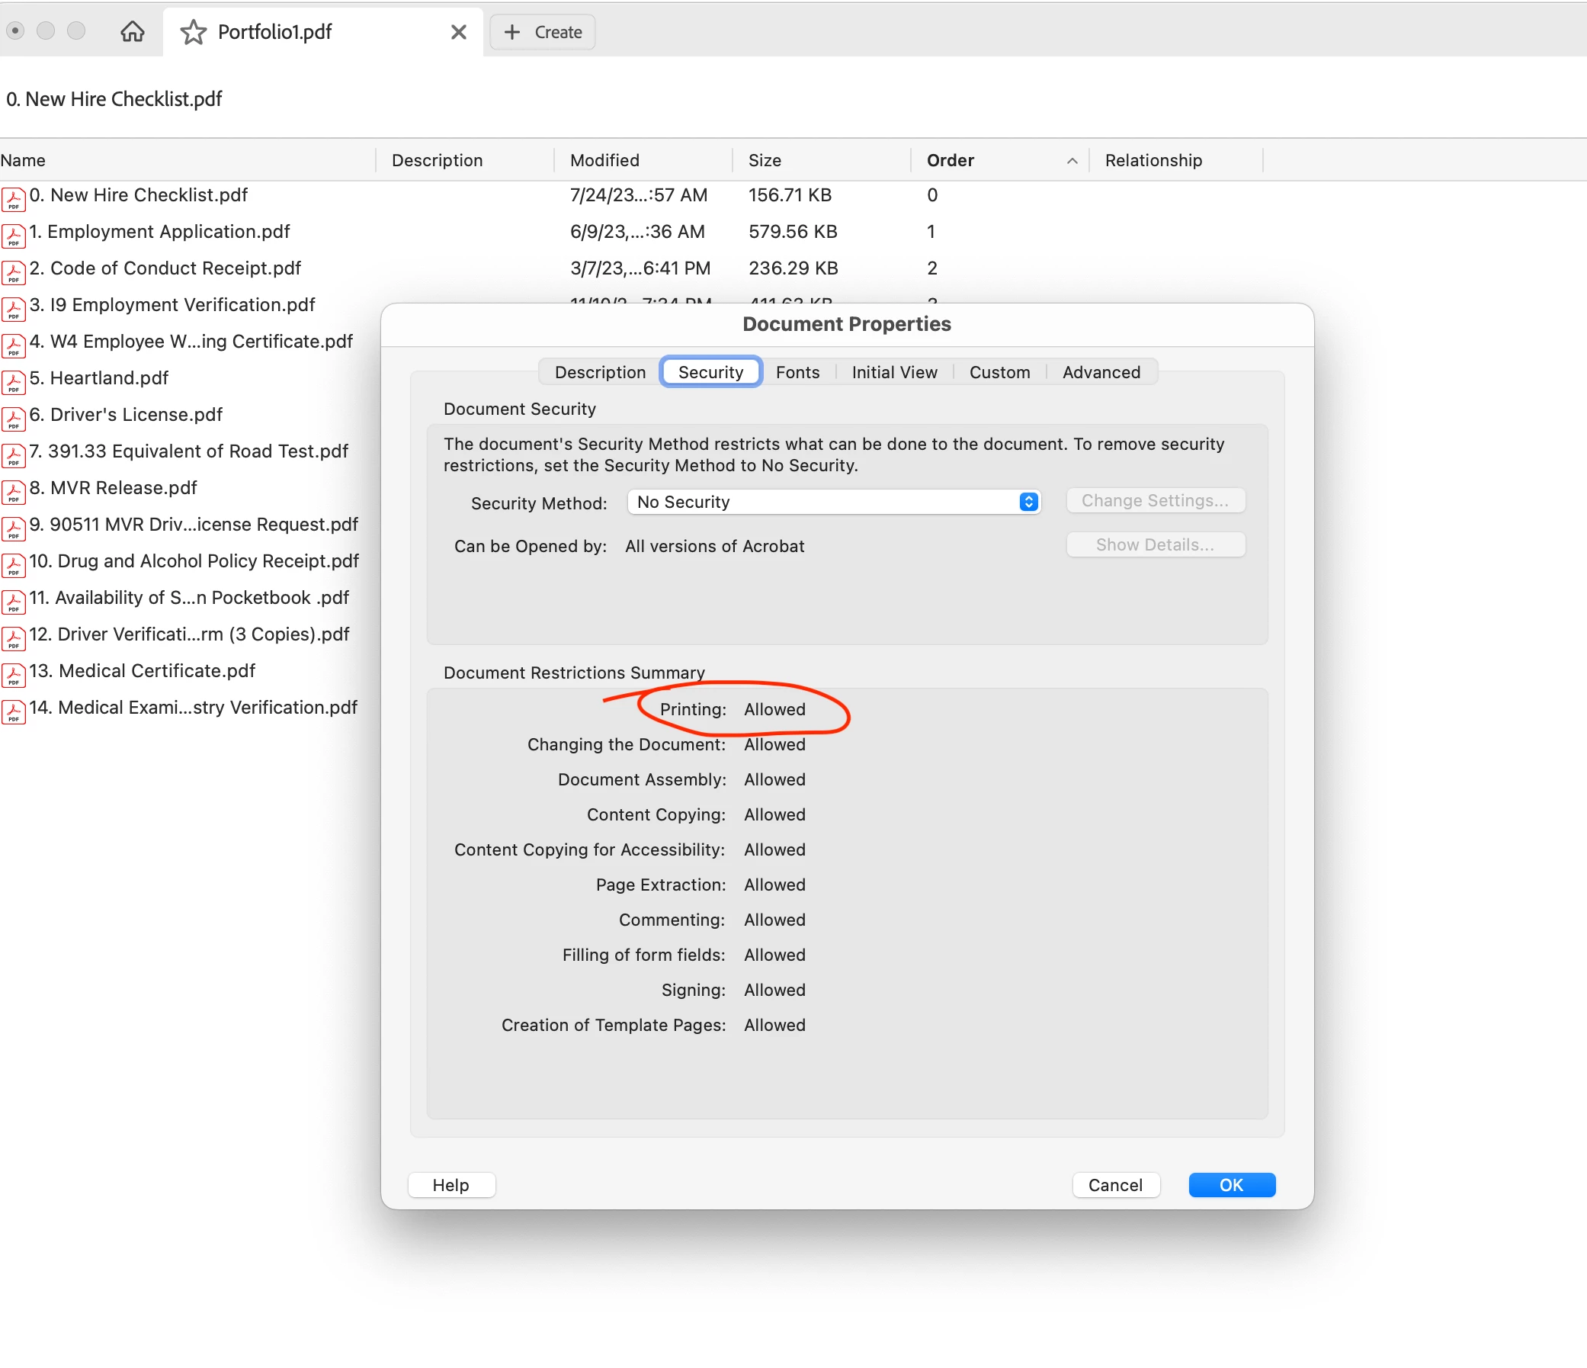Star the Portfolio1.pdf document
The width and height of the screenshot is (1587, 1368).
[193, 32]
